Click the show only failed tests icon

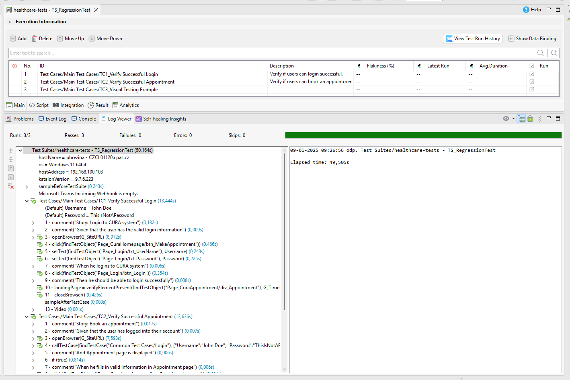pos(11,186)
